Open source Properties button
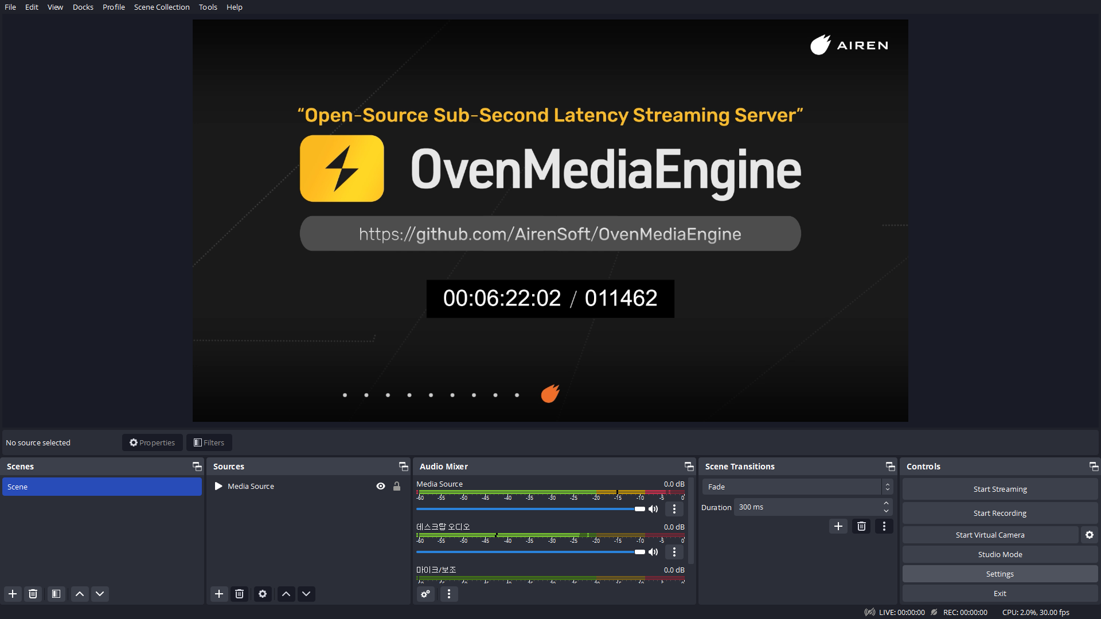 coord(152,442)
